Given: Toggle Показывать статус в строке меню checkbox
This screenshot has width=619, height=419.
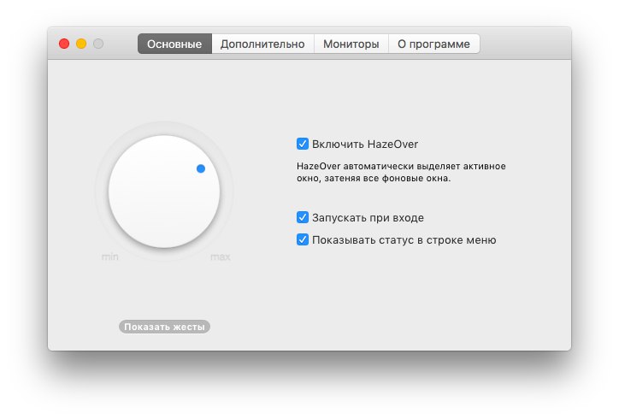Looking at the screenshot, I should click(303, 239).
